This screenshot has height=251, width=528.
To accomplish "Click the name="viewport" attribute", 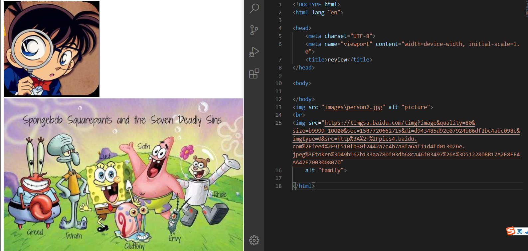I will pyautogui.click(x=348, y=44).
